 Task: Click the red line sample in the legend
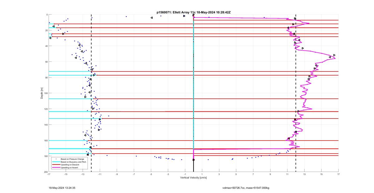pos(56,165)
